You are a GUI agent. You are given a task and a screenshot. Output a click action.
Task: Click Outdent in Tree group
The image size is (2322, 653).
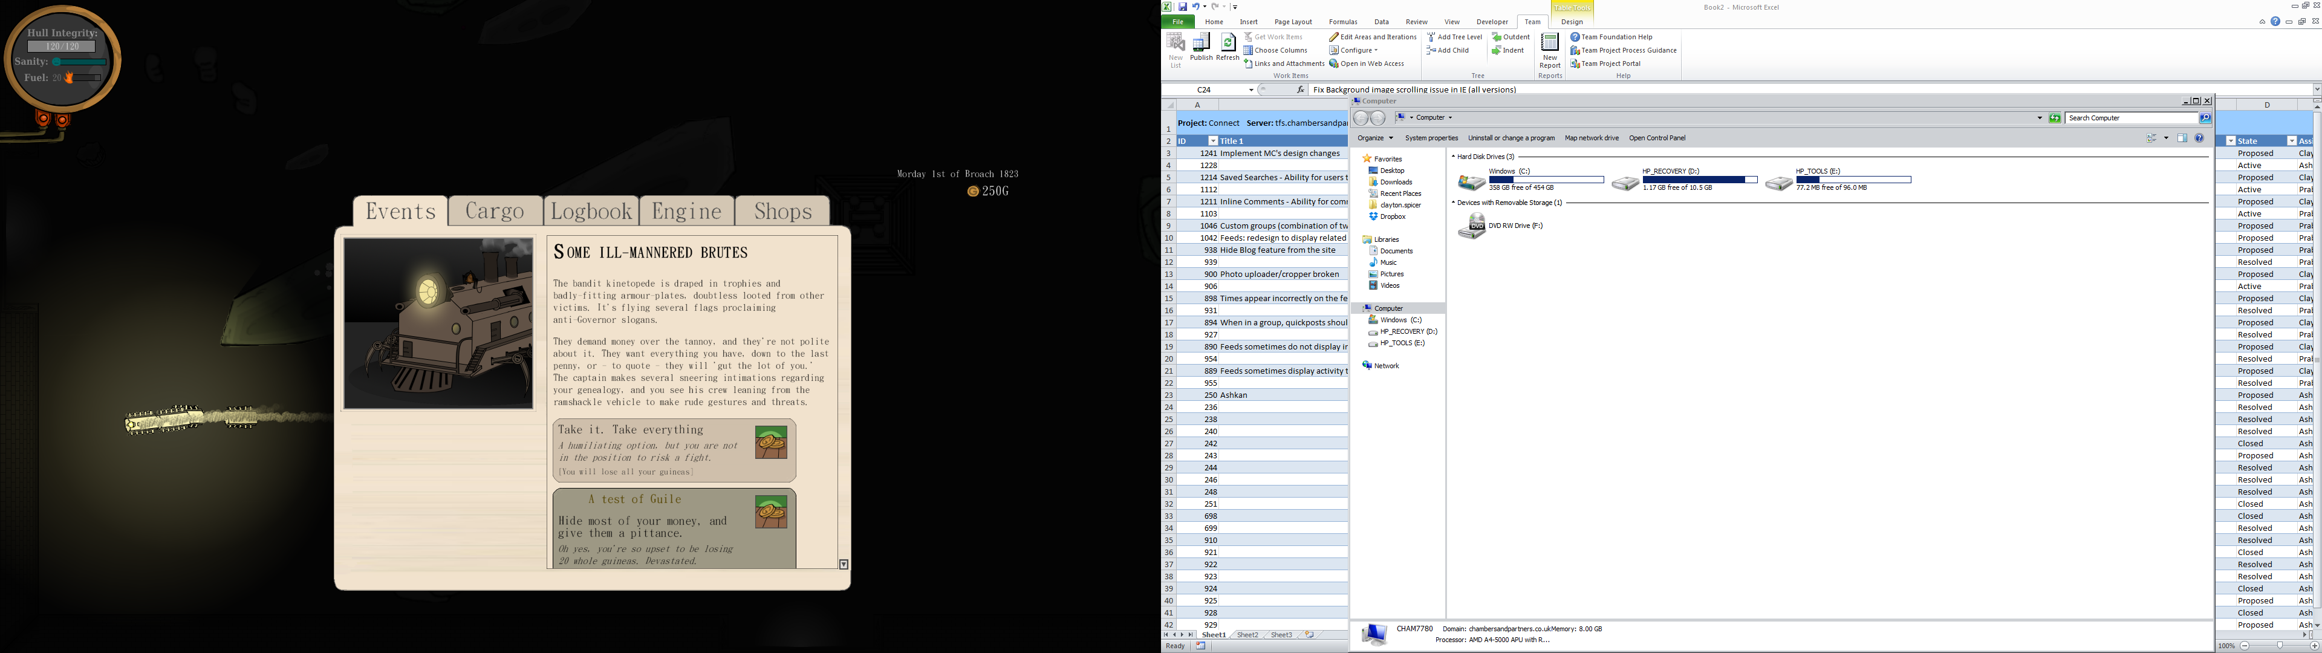(x=1511, y=37)
